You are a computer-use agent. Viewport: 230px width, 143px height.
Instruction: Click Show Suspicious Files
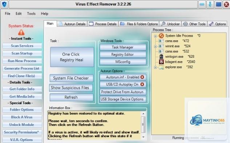[x=71, y=88]
